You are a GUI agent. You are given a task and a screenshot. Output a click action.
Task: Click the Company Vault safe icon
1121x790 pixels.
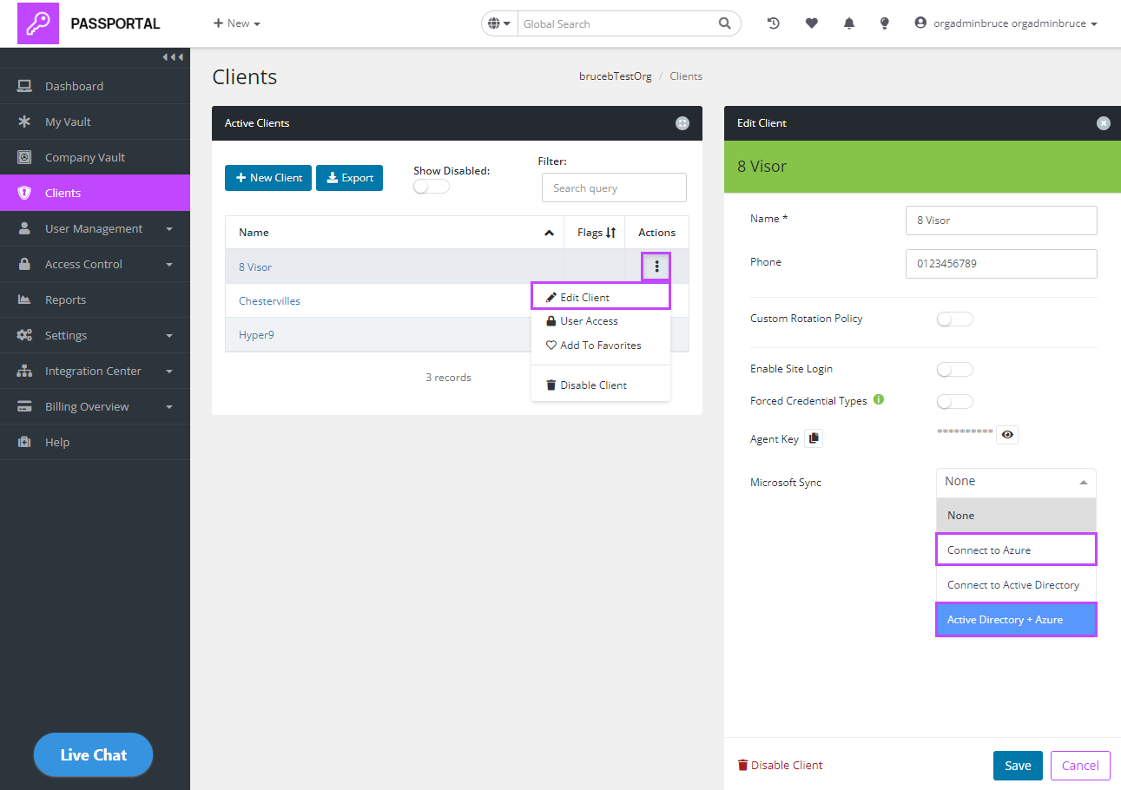tap(24, 157)
